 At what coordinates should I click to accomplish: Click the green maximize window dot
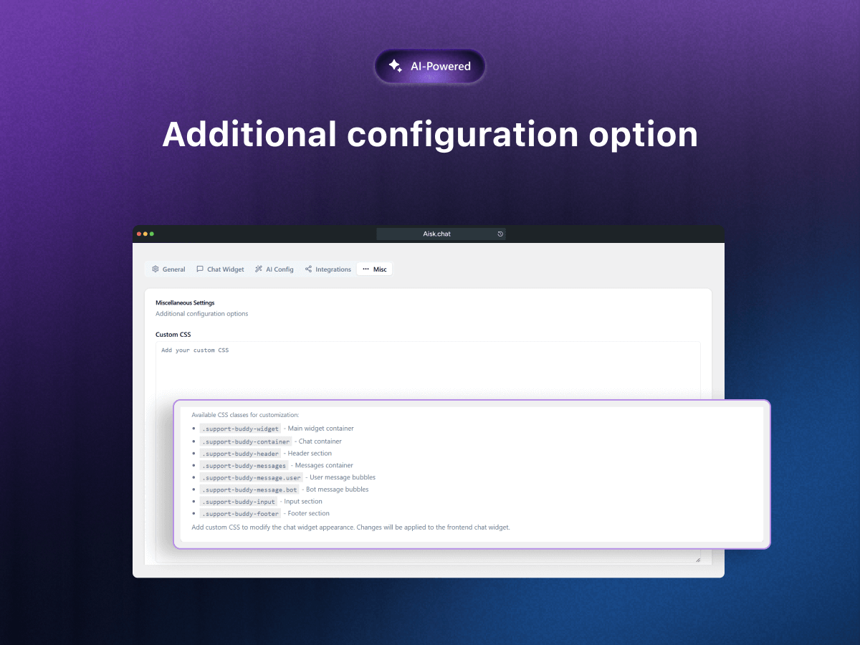[x=152, y=234]
